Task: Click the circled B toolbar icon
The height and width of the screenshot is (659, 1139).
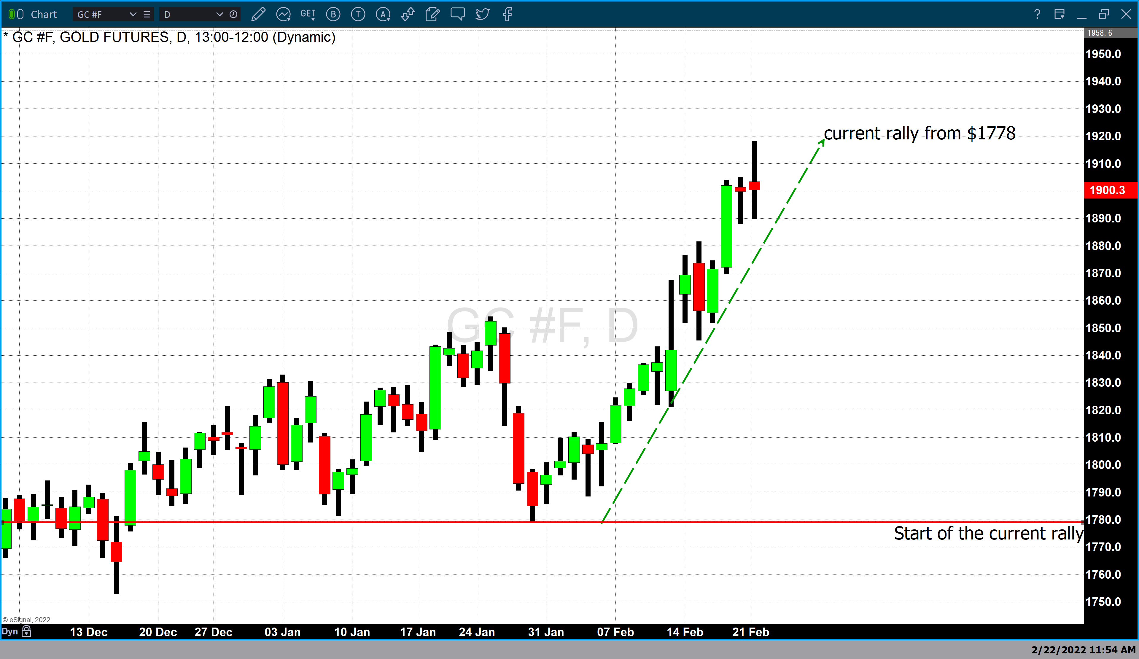Action: (334, 15)
